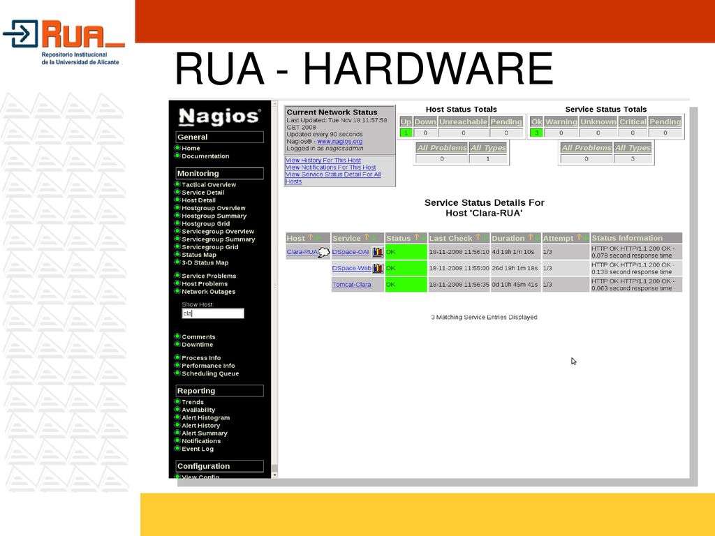Click All Types under Service Status Totals
This screenshot has height=536, width=715.
click(x=633, y=148)
